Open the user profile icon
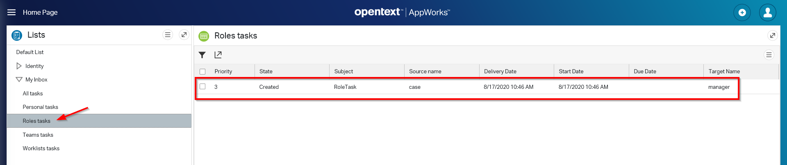 [767, 13]
